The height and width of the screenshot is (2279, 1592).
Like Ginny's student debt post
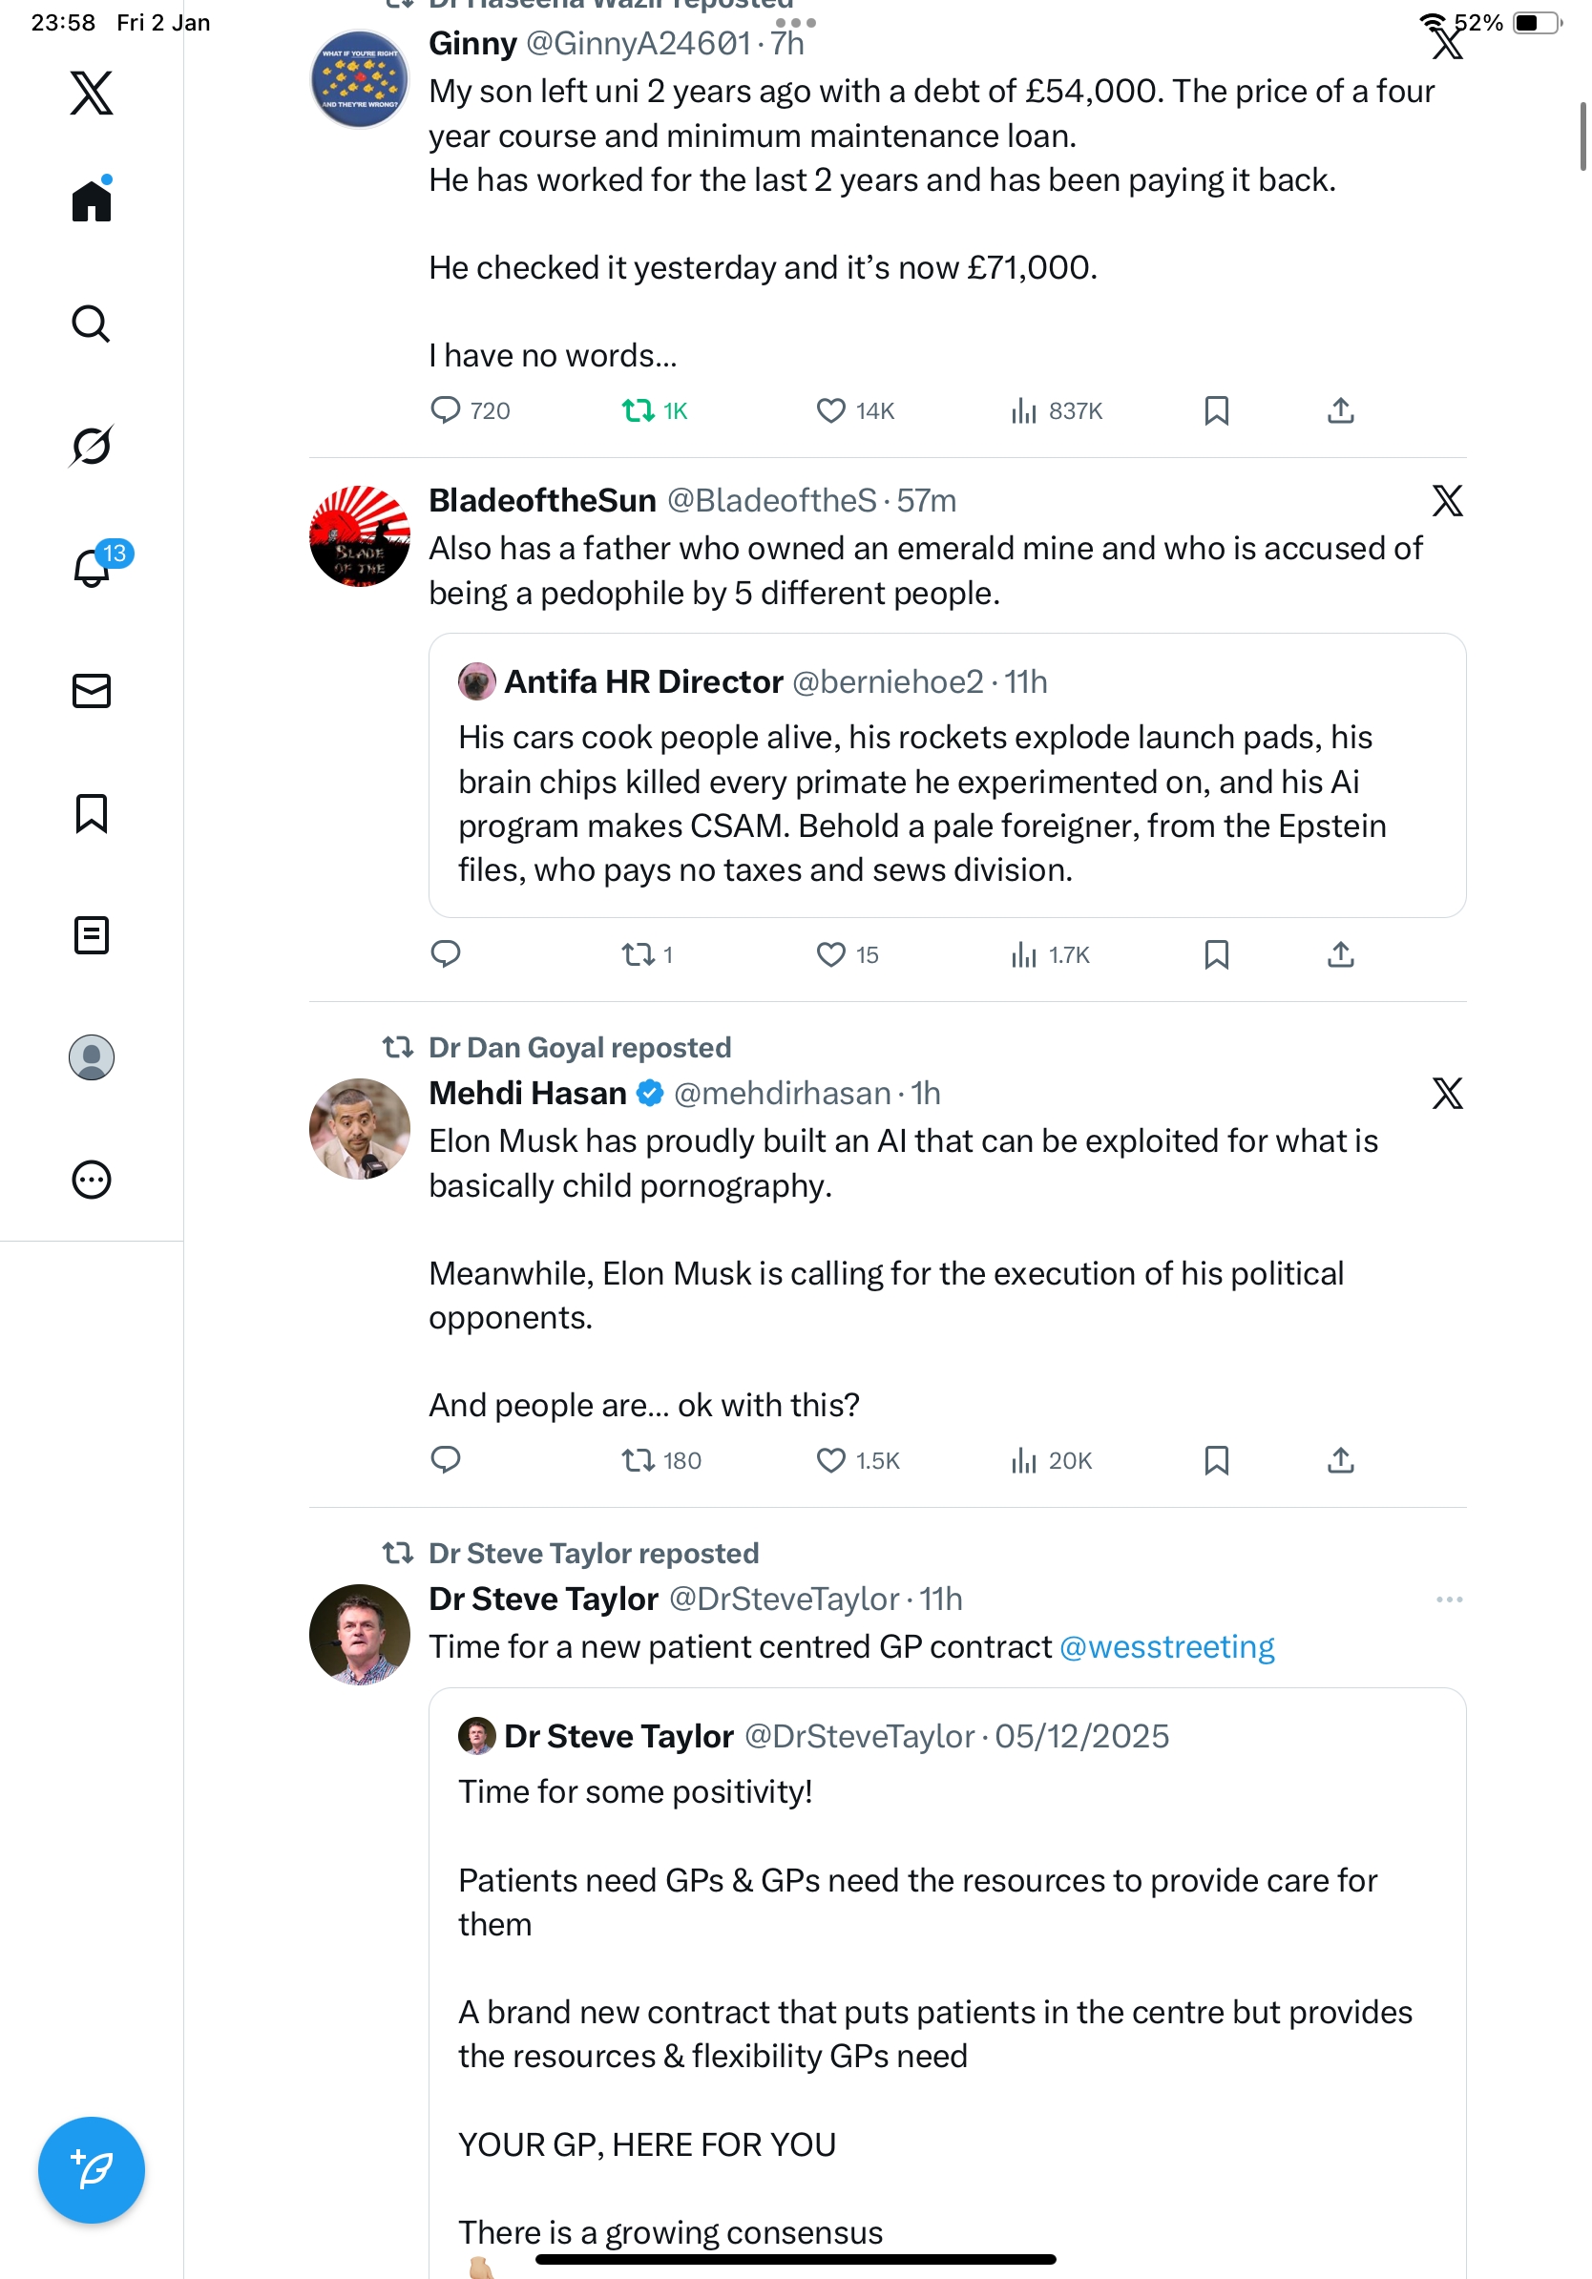tap(830, 411)
